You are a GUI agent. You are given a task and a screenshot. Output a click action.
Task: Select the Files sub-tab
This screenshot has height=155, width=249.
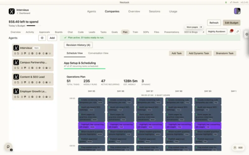pos(157,32)
